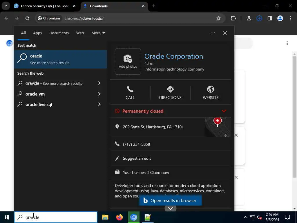Close the Downloads tab
Image resolution: width=297 pixels, height=223 pixels.
click(143, 6)
